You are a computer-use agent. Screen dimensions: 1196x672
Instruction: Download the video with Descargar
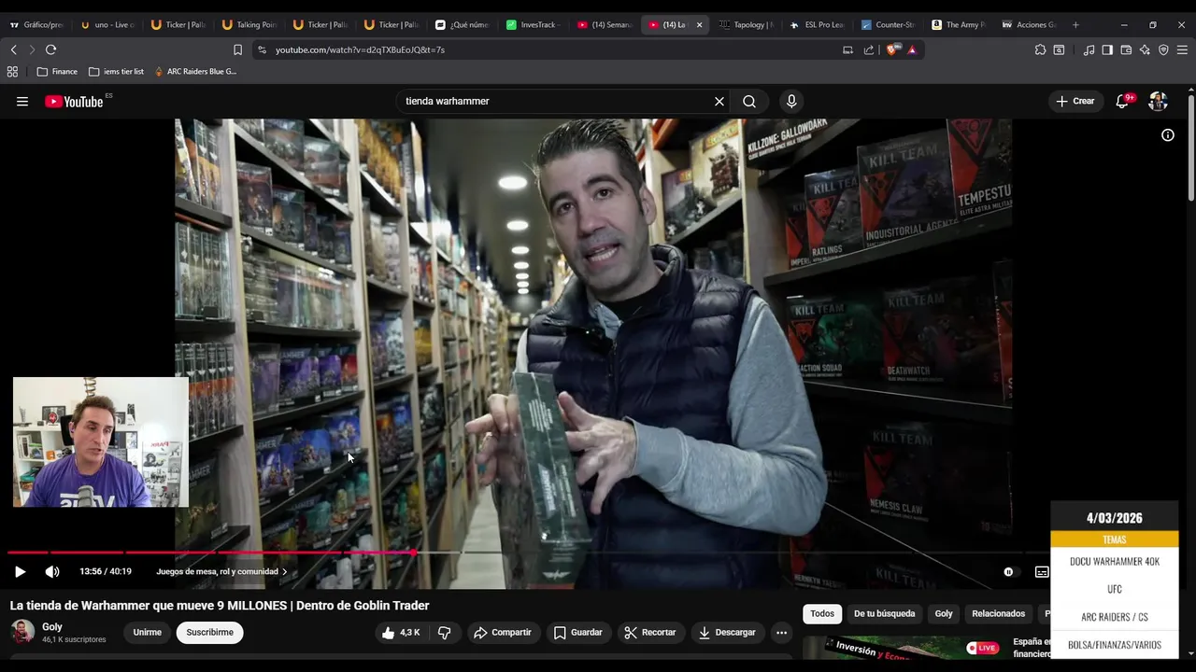click(726, 632)
